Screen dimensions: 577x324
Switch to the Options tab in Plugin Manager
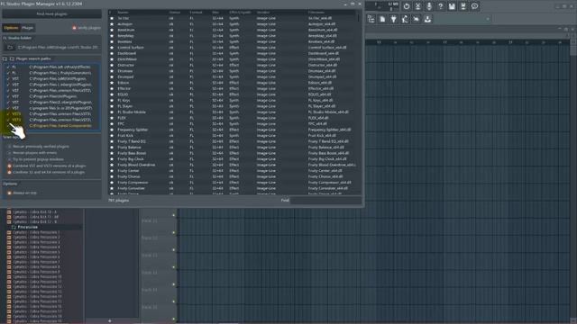[x=11, y=28]
